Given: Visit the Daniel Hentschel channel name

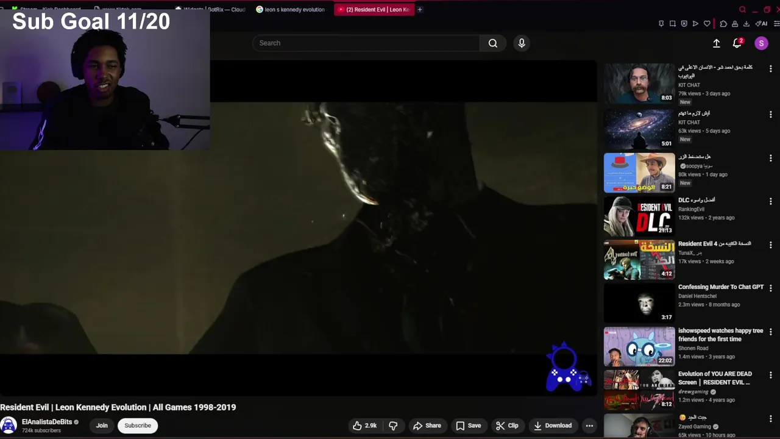Looking at the screenshot, I should click(x=697, y=296).
